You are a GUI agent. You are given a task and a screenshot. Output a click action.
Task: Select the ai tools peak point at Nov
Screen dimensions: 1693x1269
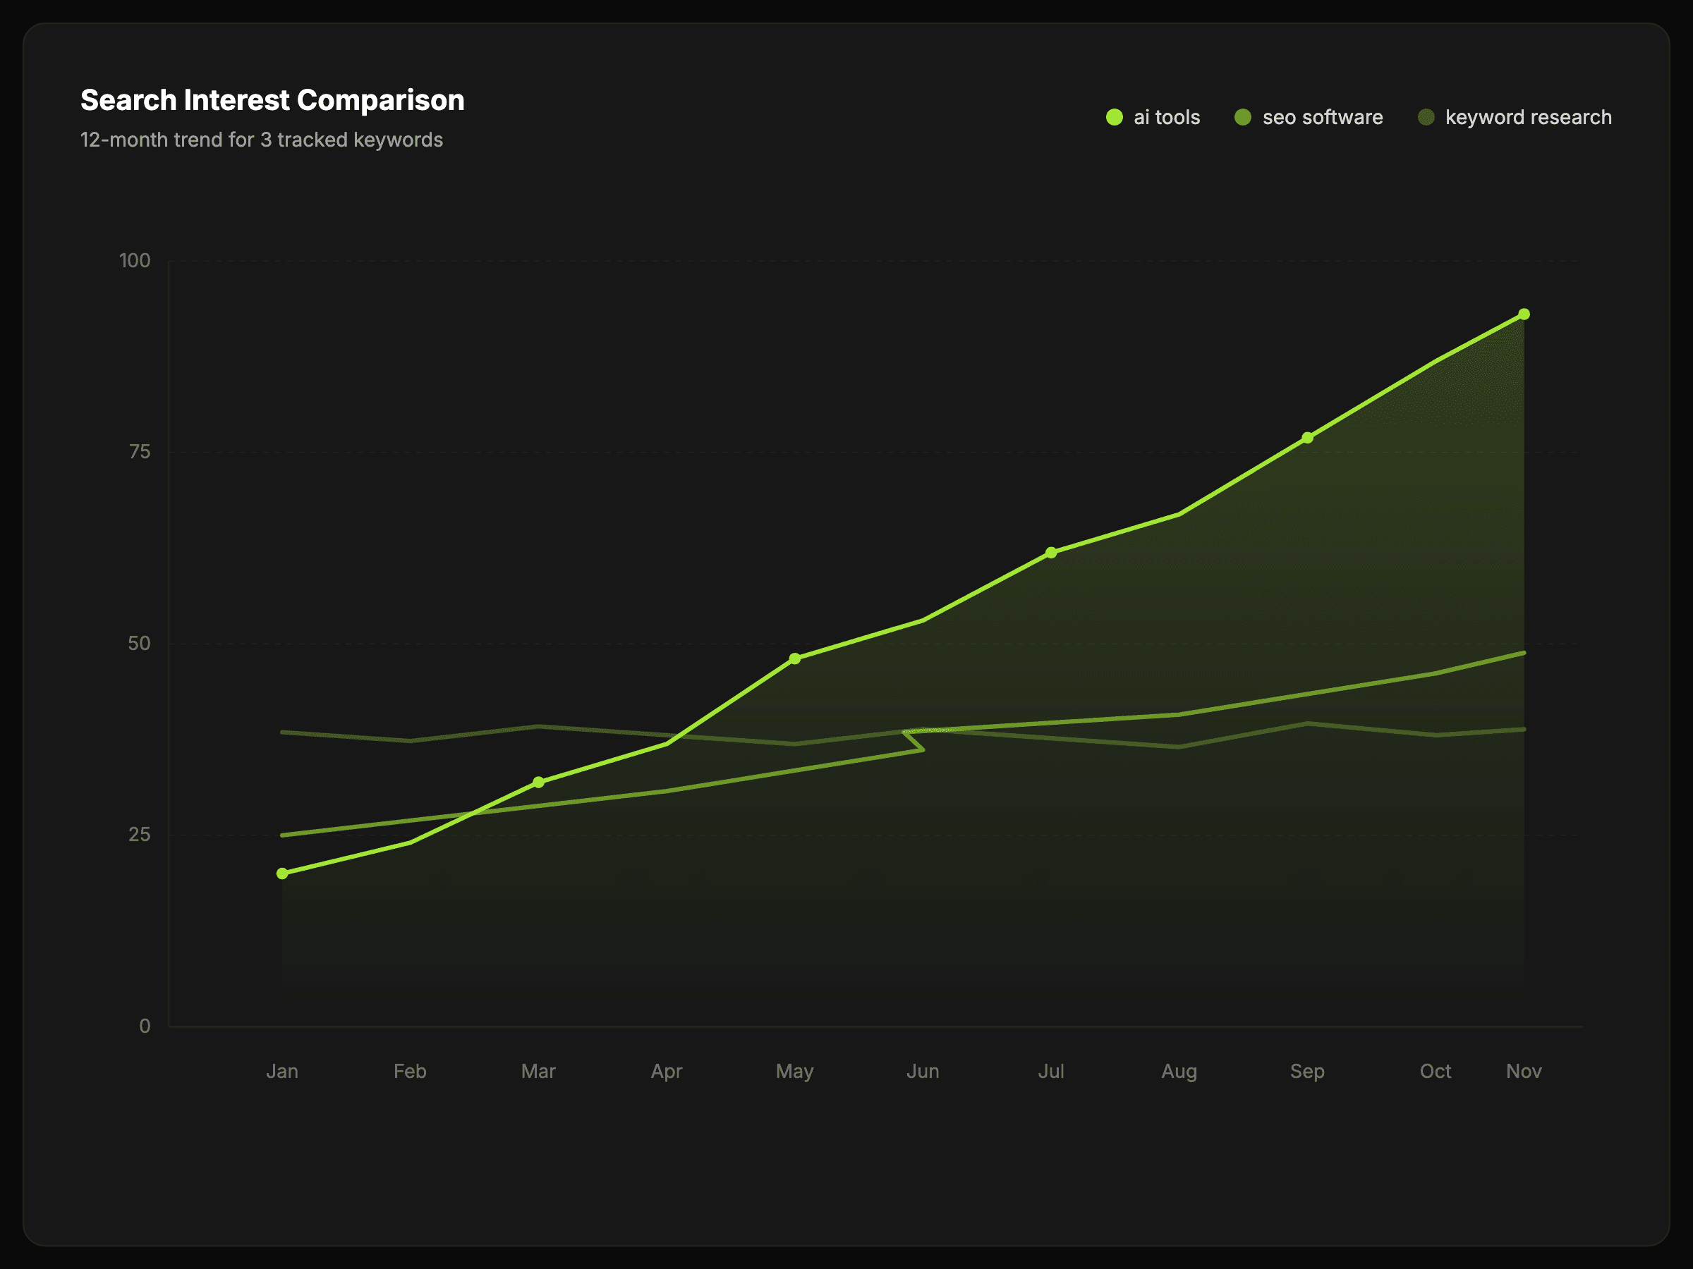[x=1524, y=314]
